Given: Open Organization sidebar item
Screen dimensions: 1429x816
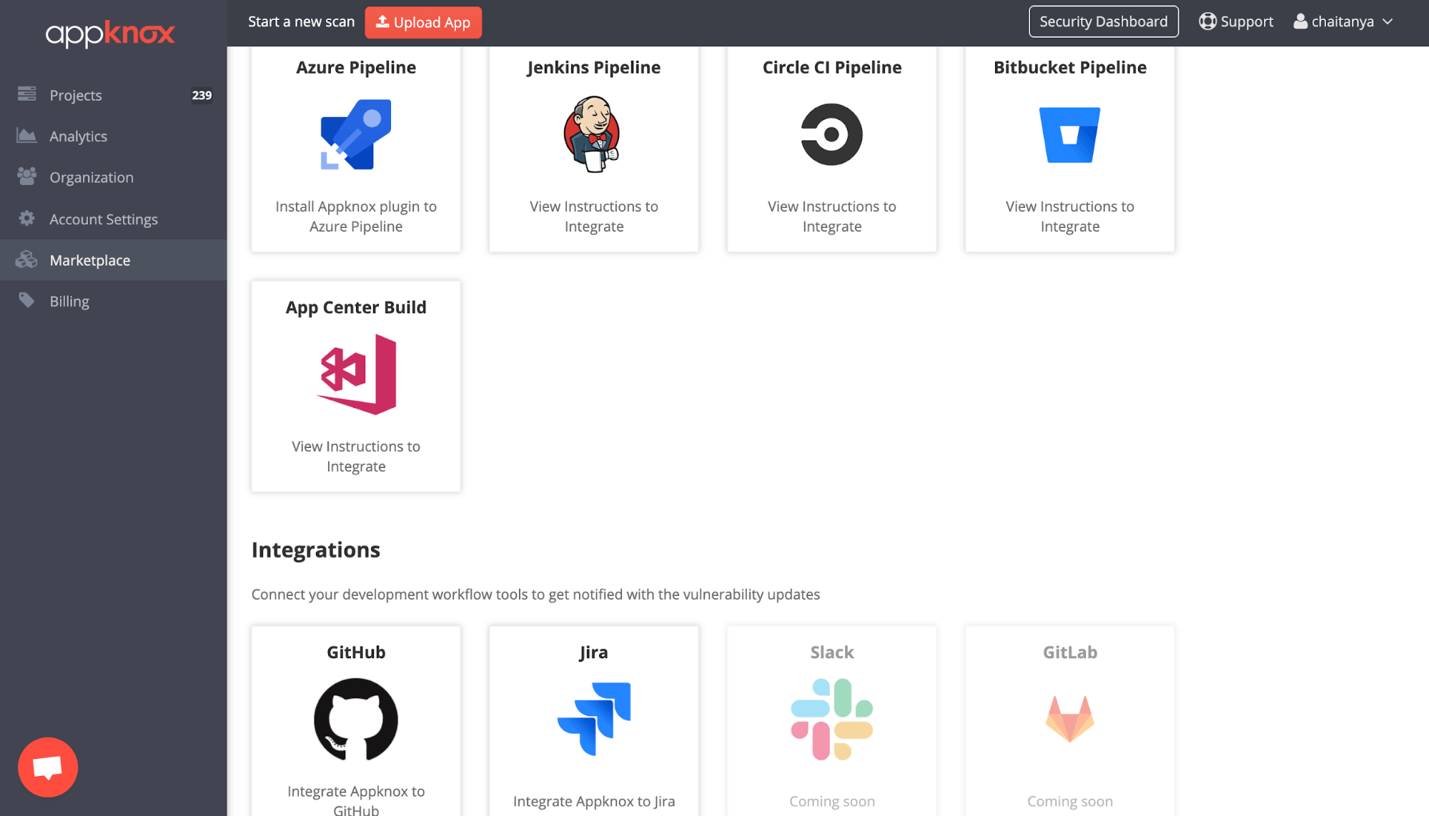Looking at the screenshot, I should 91,177.
